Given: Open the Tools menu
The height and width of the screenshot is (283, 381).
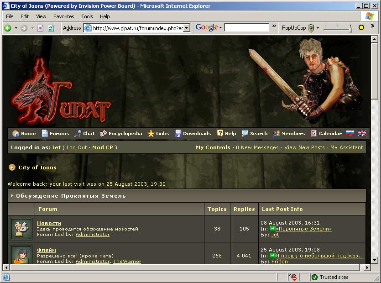Looking at the screenshot, I should 87,16.
